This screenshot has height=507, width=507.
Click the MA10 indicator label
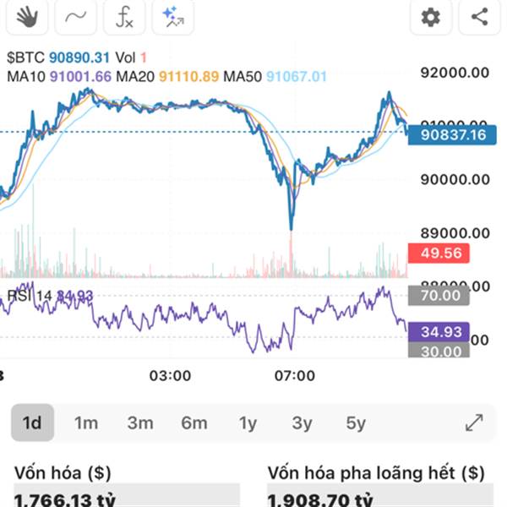click(26, 76)
